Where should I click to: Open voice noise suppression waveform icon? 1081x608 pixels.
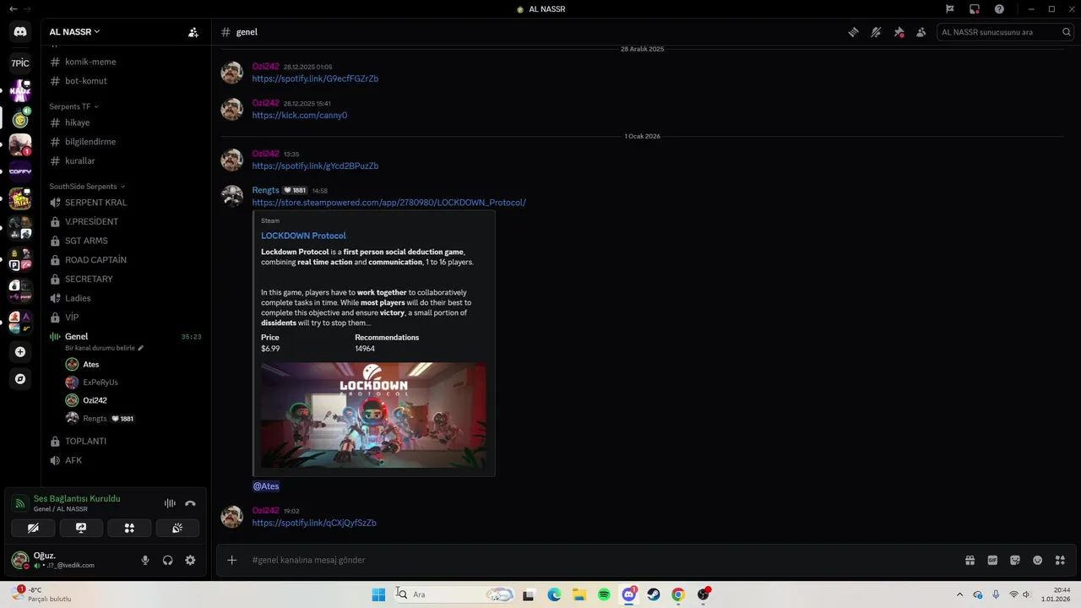click(x=170, y=503)
